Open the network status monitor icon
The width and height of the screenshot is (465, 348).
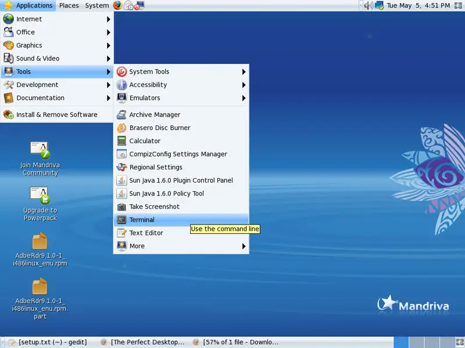coord(379,5)
